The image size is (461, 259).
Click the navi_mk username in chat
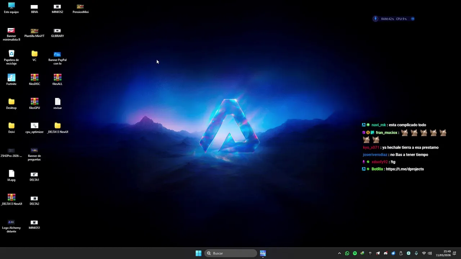coord(379,125)
